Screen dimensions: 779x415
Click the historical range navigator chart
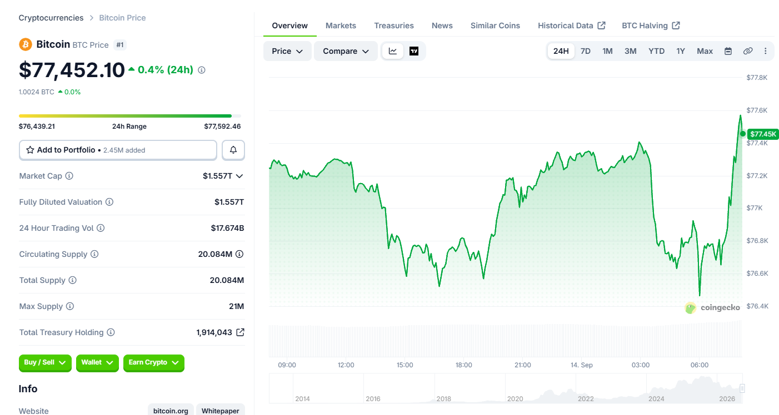tap(506, 388)
